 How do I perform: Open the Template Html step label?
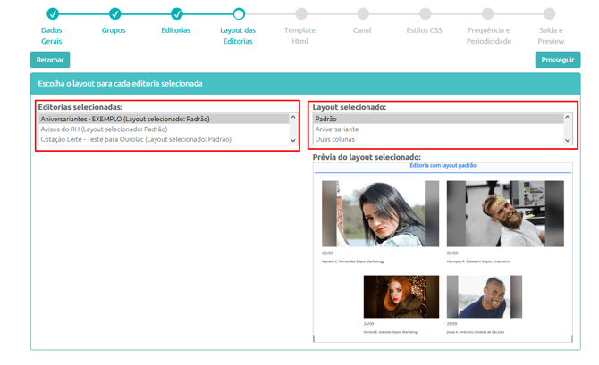(x=299, y=36)
